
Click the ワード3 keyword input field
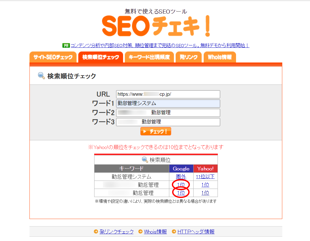tap(168, 122)
